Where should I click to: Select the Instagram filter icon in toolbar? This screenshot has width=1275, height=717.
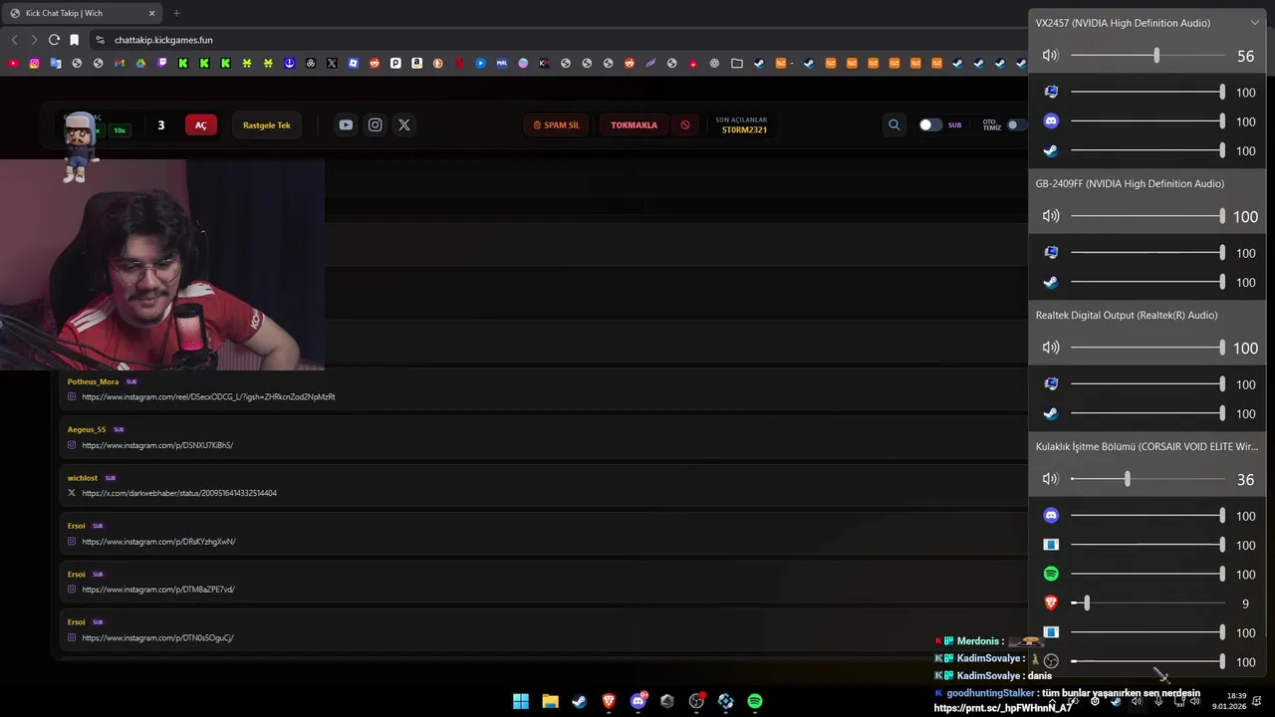click(375, 124)
